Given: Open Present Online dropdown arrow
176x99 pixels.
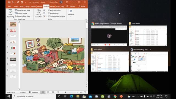Looking at the screenshot, I should 29,13.
